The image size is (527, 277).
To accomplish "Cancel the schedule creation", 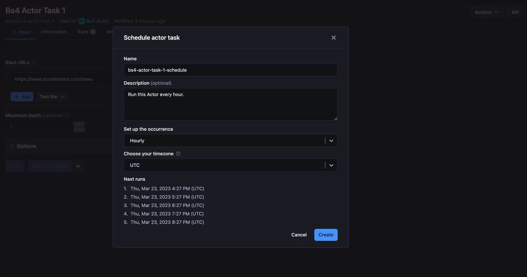I will [299, 235].
